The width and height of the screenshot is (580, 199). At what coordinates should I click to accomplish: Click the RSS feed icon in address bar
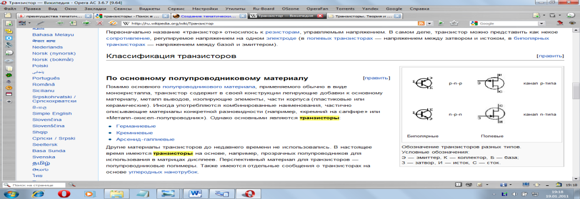(x=421, y=23)
